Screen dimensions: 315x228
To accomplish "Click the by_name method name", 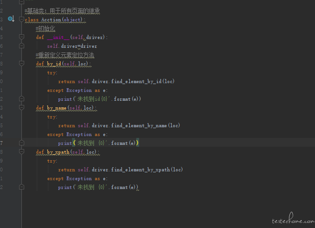I will coord(57,108).
